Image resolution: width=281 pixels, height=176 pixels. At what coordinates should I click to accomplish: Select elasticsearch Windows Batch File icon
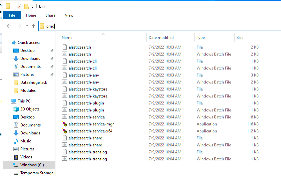[x=65, y=54]
